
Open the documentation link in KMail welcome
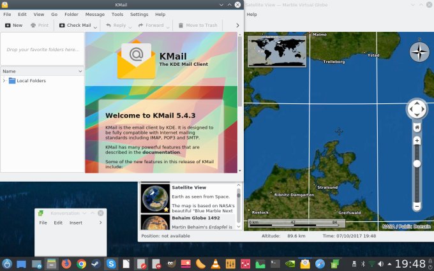(x=161, y=152)
